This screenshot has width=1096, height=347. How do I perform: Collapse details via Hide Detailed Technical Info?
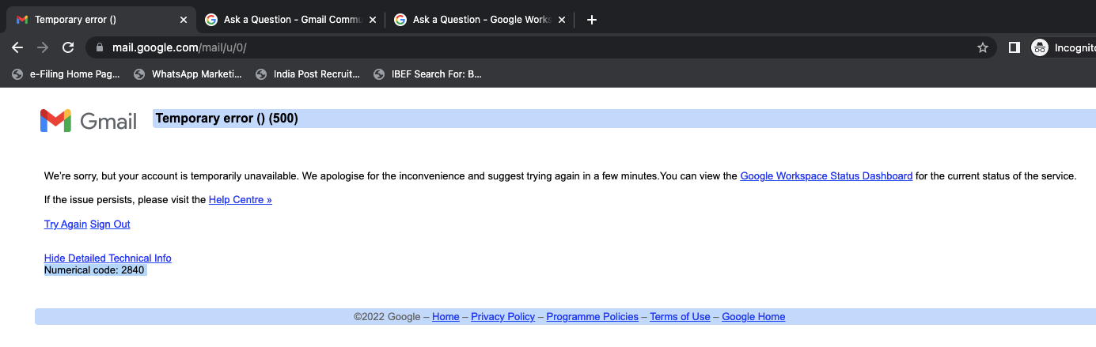click(108, 258)
